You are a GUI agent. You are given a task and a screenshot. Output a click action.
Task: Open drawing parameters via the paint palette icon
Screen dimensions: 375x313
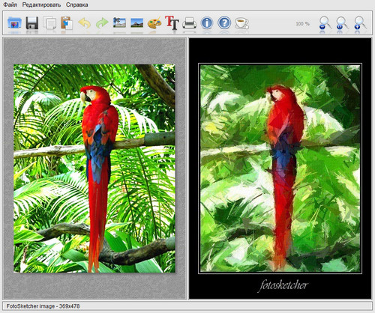pos(154,23)
